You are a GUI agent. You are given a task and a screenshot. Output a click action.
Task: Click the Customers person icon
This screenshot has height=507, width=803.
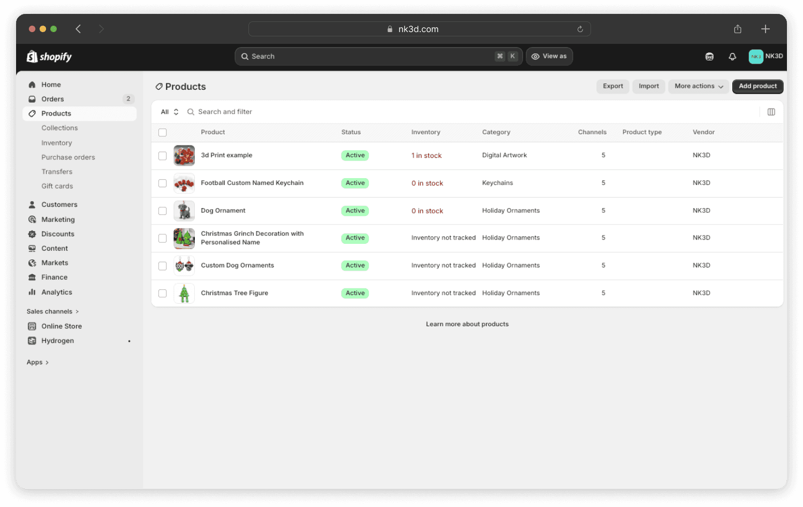pos(32,204)
